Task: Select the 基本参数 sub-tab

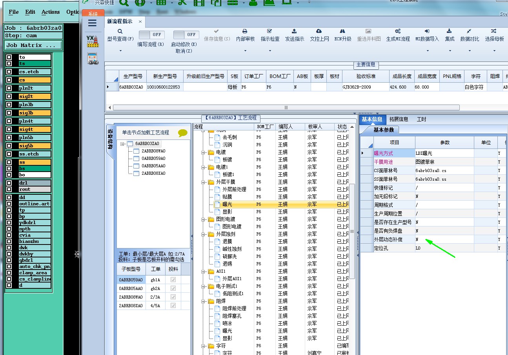Action: (383, 130)
